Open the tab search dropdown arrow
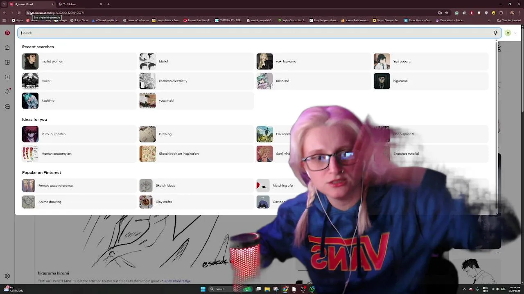Viewport: 524px width, 294px height. 4,4
